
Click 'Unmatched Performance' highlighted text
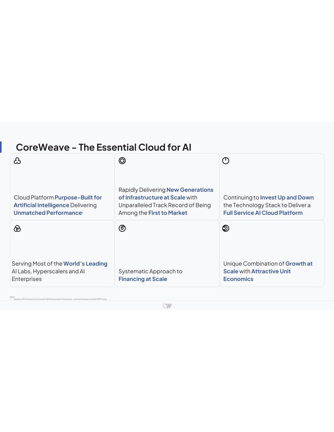pyautogui.click(x=48, y=213)
